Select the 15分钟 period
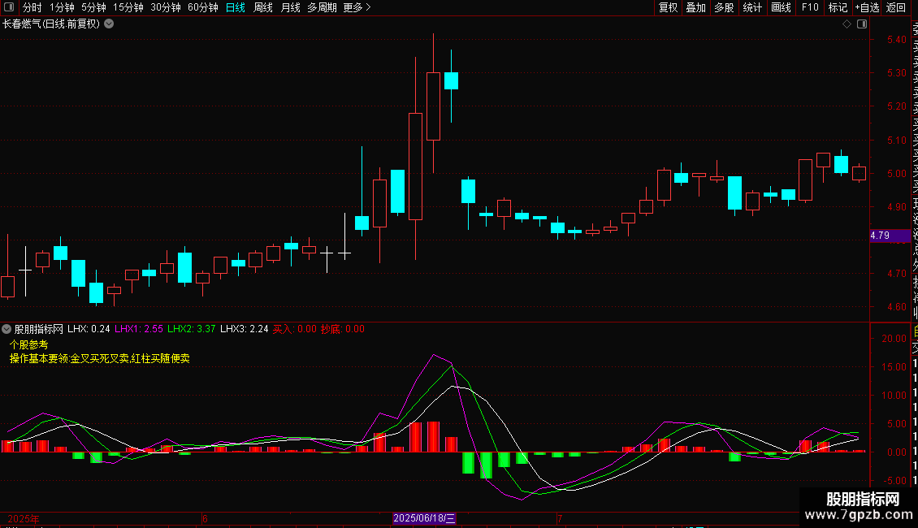918x528 pixels. pos(128,7)
